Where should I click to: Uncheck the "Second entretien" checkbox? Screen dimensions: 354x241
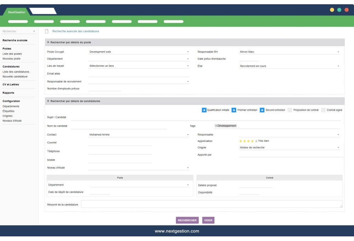click(x=262, y=110)
